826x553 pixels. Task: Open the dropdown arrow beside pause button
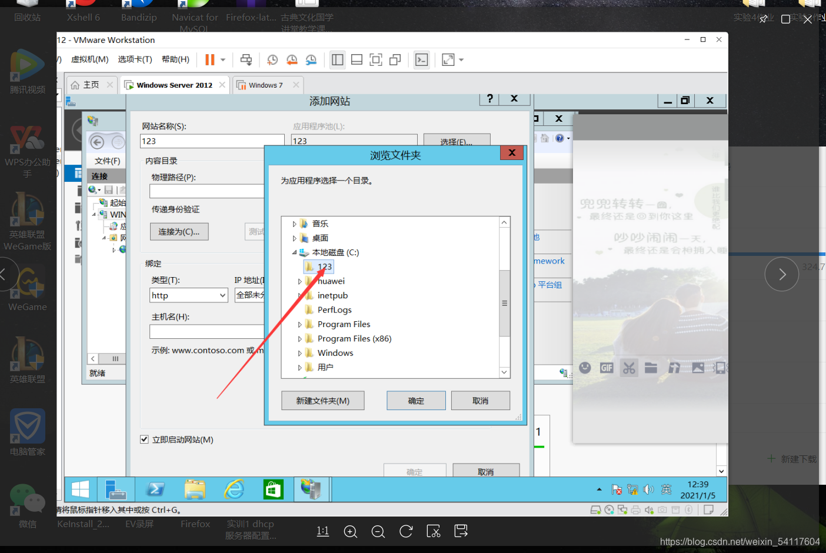pos(223,59)
